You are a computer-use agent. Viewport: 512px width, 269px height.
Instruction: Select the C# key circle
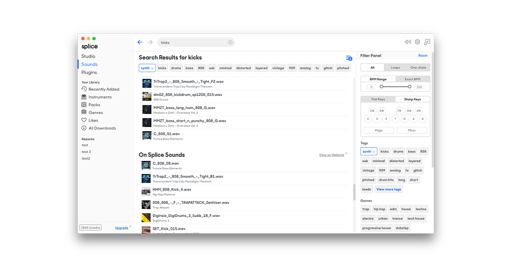[372, 111]
